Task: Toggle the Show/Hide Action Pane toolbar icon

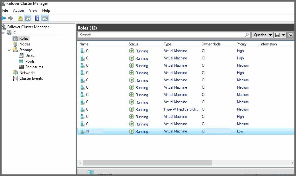Action: (x=45, y=18)
